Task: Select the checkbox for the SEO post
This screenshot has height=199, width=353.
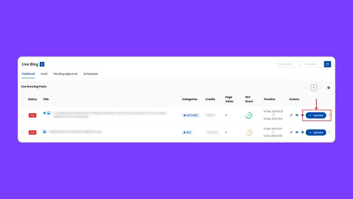Action: [22, 133]
